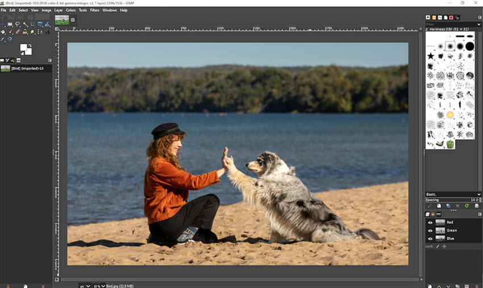This screenshot has width=483, height=288.
Task: Click the refresh brushes icon
Action: [x=467, y=206]
